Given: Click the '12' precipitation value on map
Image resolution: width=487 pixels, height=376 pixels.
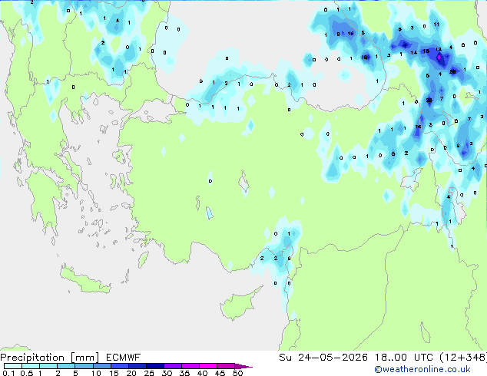Looking at the screenshot, I should (439, 49).
